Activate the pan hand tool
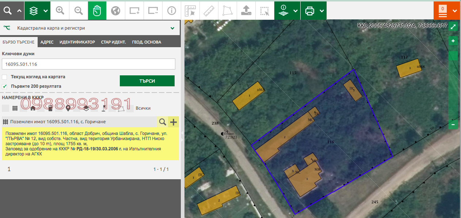This screenshot has width=461, height=218. (97, 11)
